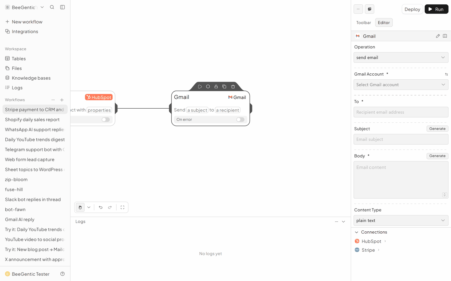Click the swap icon beside Gmail Account
This screenshot has width=451, height=281.
(446, 74)
